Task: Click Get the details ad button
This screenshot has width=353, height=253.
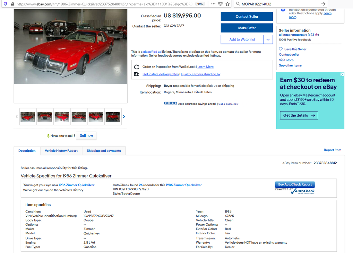Action: (299, 115)
